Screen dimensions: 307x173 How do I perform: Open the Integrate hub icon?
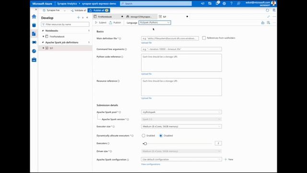(34, 42)
